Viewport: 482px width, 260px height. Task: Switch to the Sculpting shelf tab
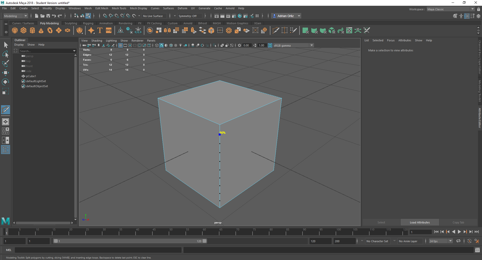point(71,23)
